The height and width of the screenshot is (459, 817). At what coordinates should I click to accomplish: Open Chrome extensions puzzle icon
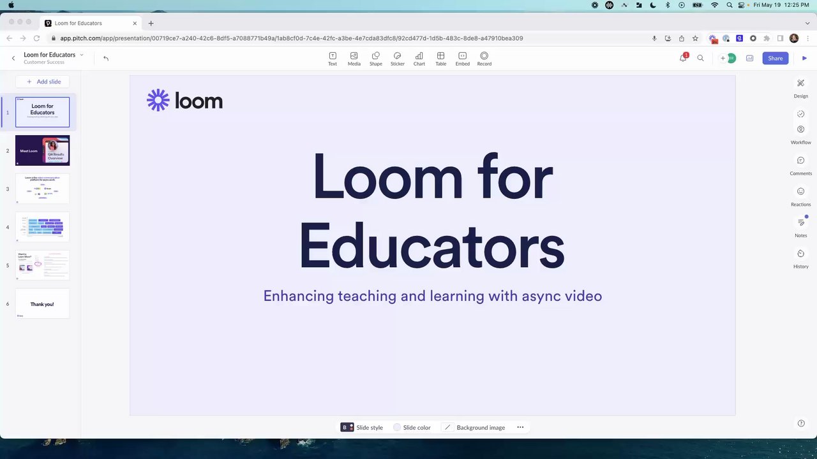767,38
